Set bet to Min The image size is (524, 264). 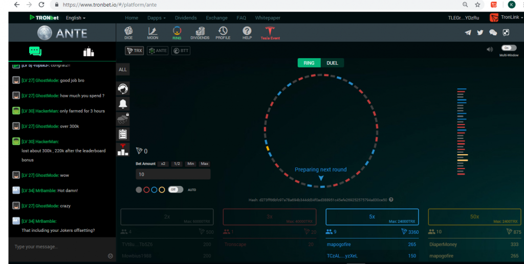(x=190, y=164)
